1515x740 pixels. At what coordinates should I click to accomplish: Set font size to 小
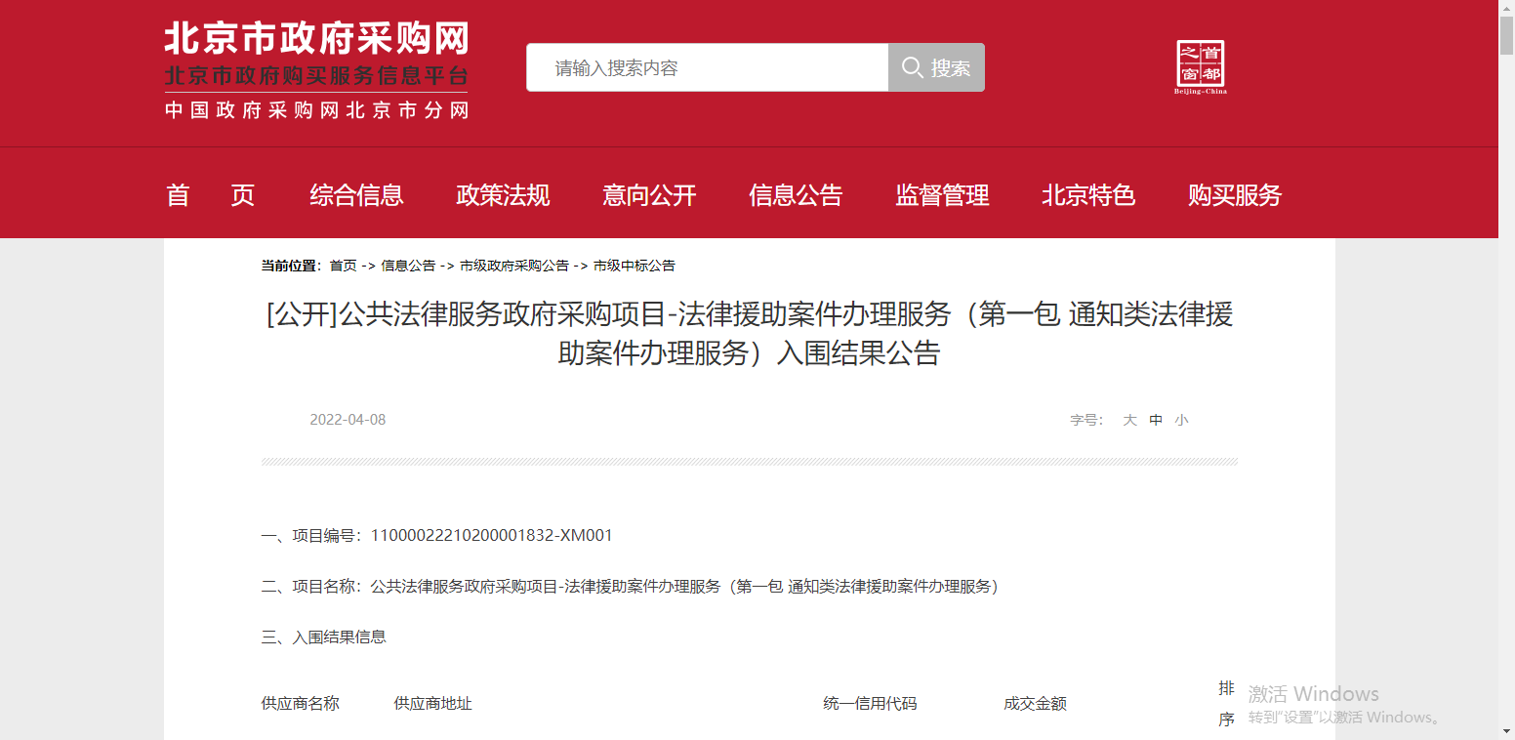[1182, 420]
